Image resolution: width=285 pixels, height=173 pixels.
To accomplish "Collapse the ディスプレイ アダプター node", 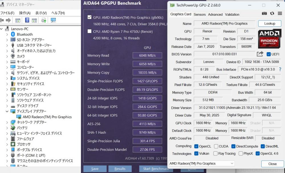I will tap(7, 111).
